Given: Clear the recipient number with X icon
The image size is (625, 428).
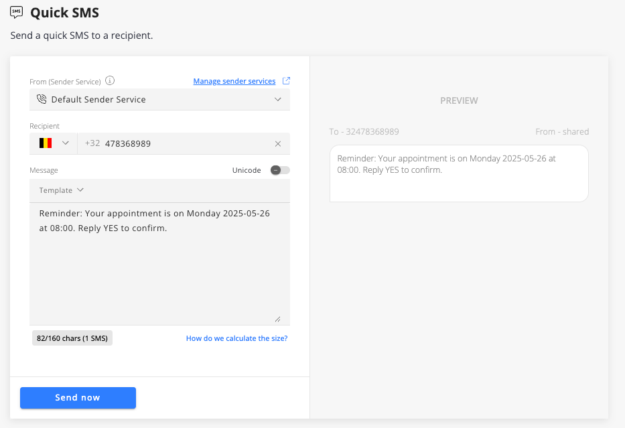Looking at the screenshot, I should pyautogui.click(x=278, y=144).
